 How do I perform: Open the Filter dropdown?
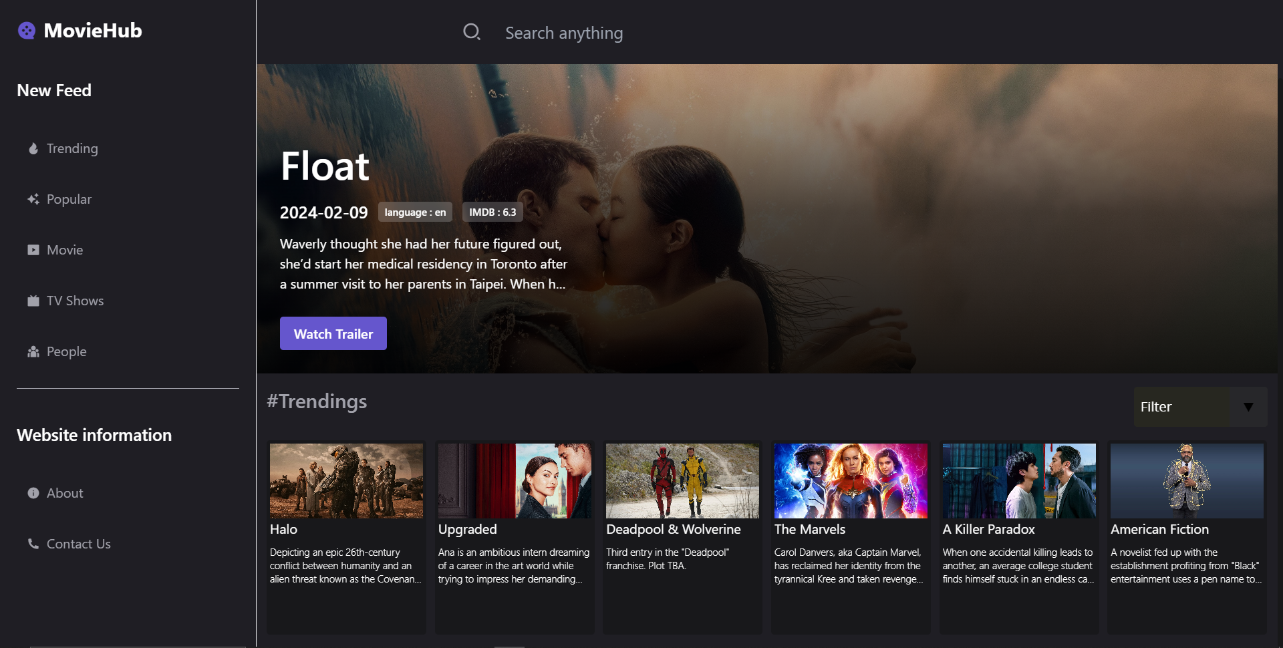click(x=1181, y=407)
